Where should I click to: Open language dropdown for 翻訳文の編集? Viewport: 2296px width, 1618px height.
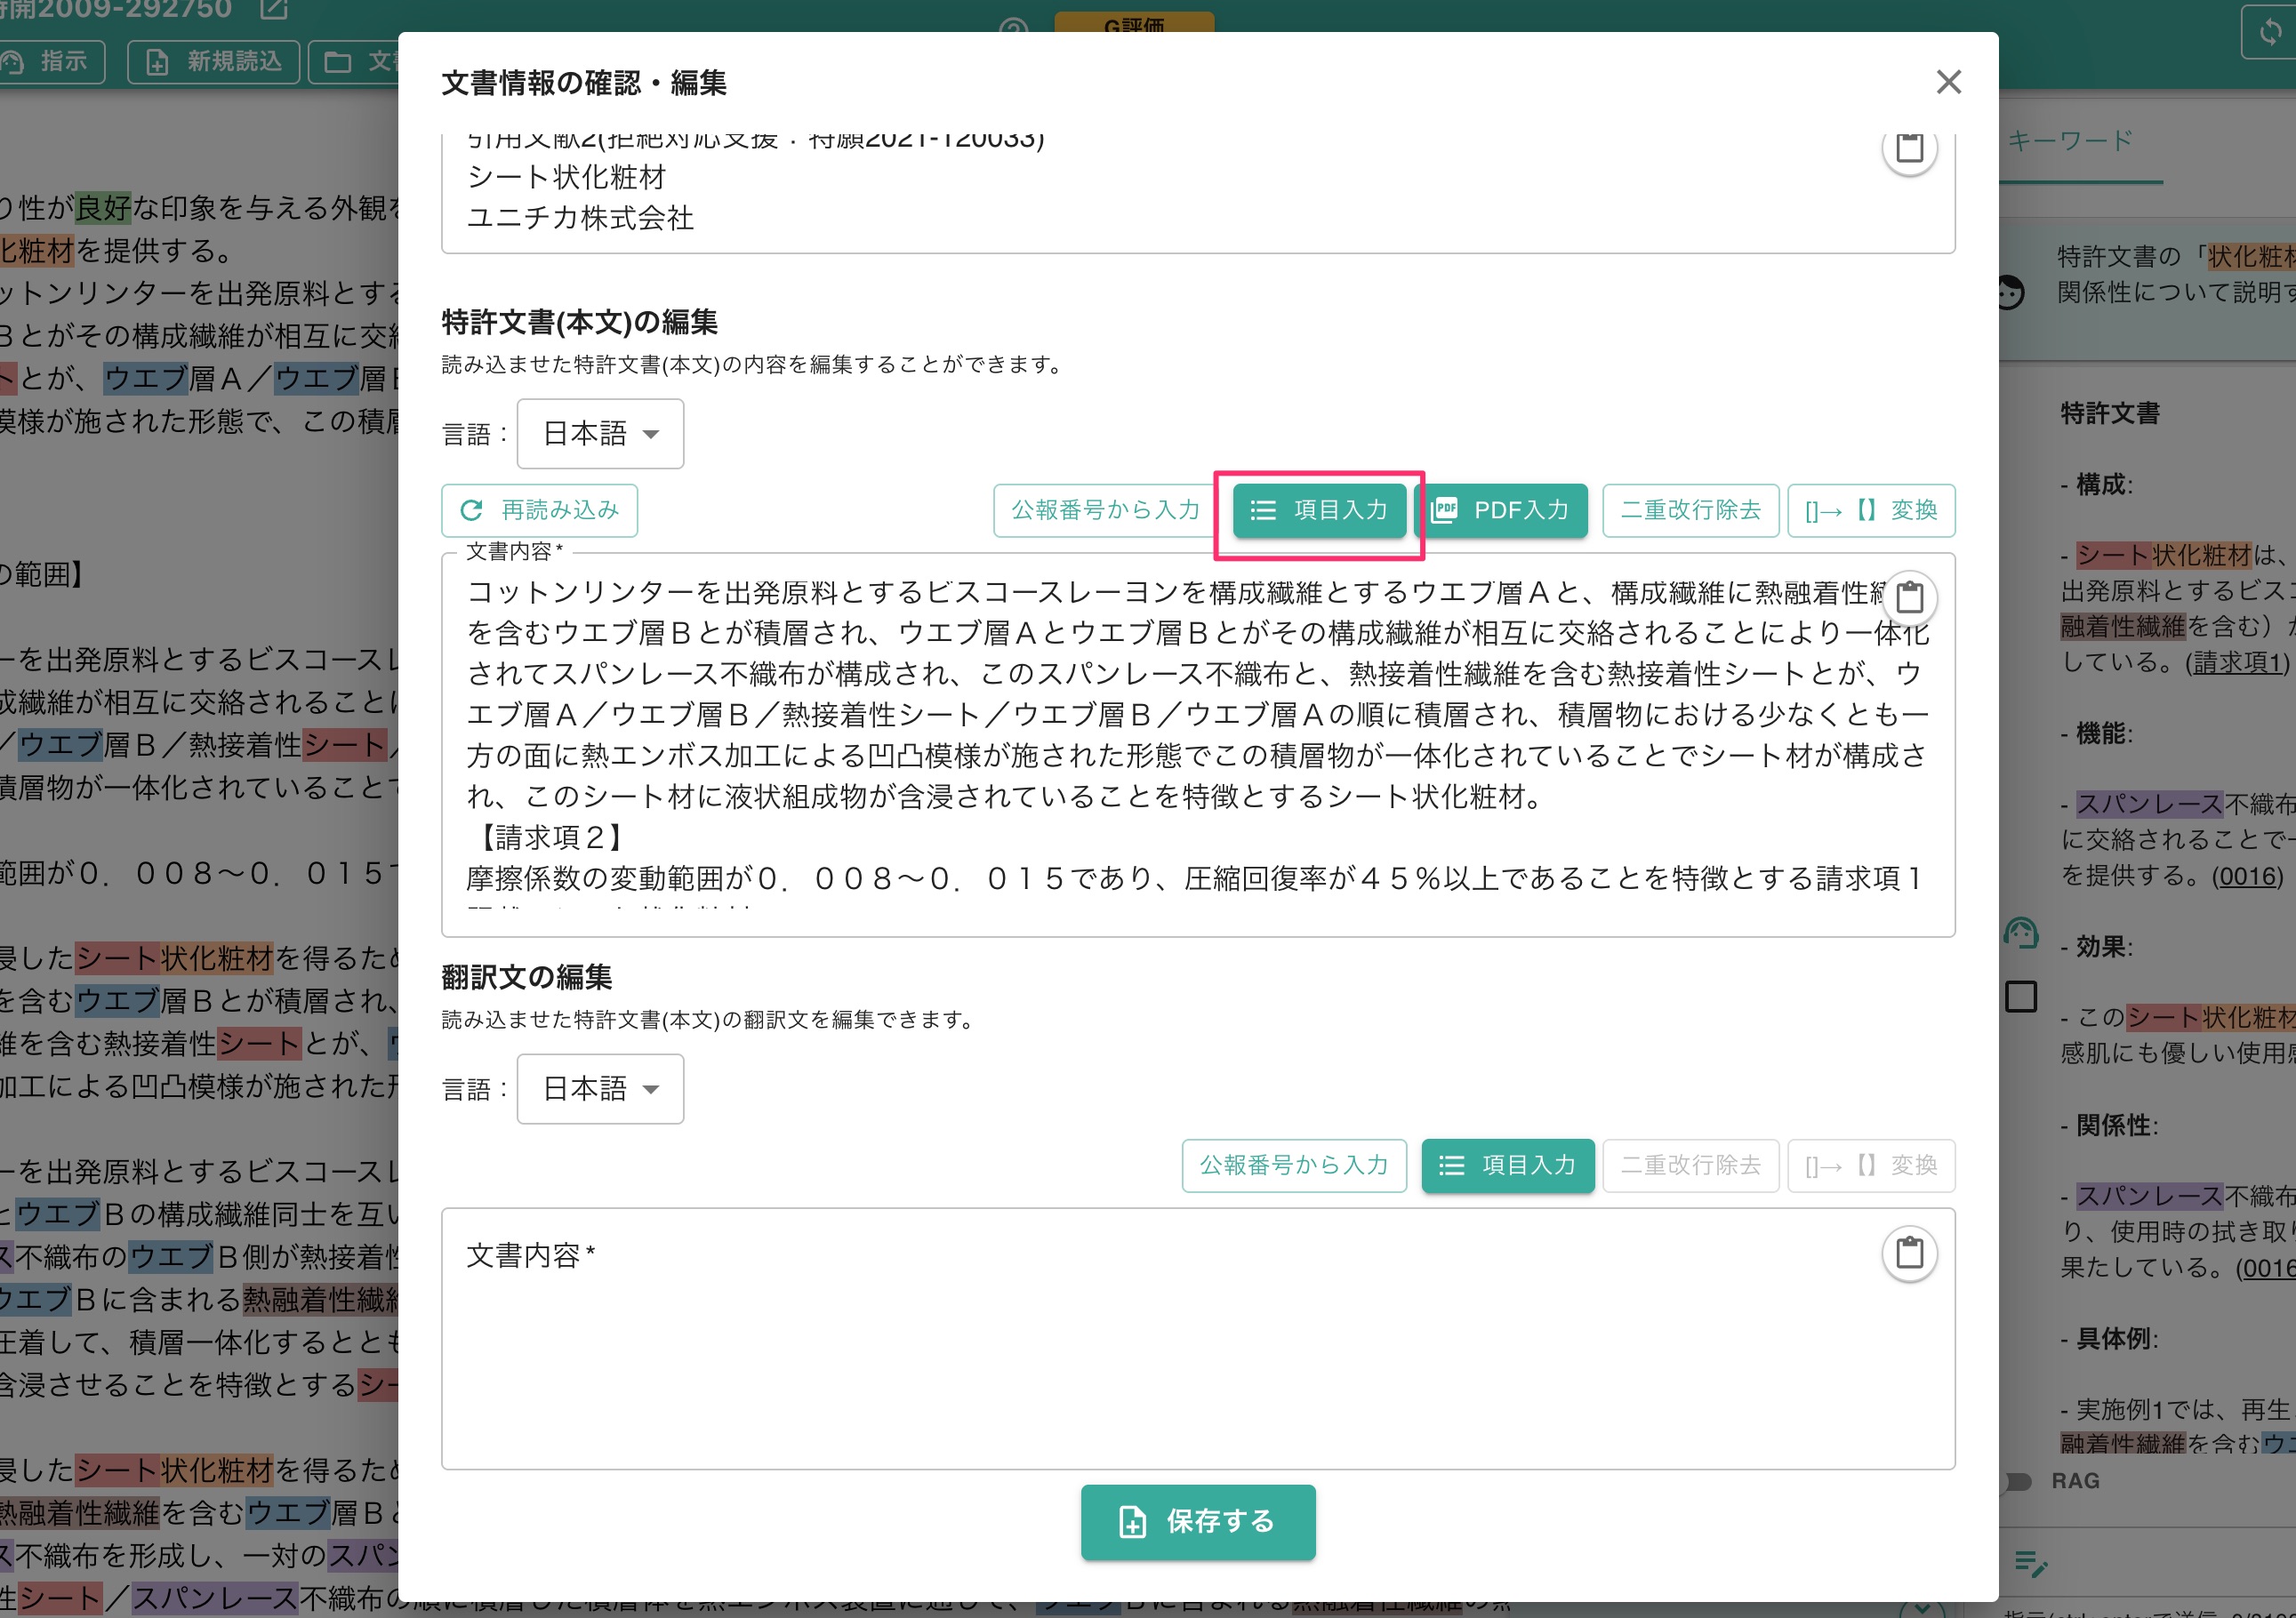click(x=600, y=1089)
